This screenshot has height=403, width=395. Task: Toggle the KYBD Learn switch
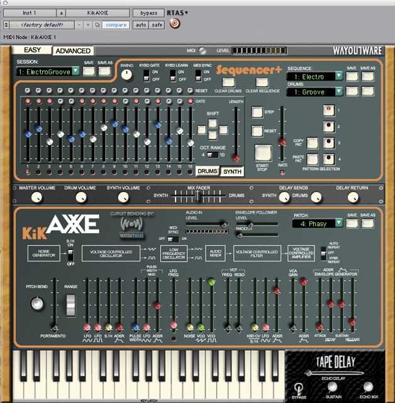[x=173, y=76]
